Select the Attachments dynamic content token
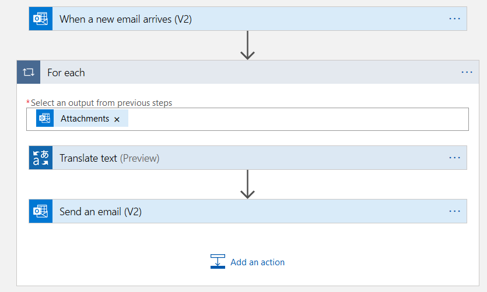 [85, 119]
